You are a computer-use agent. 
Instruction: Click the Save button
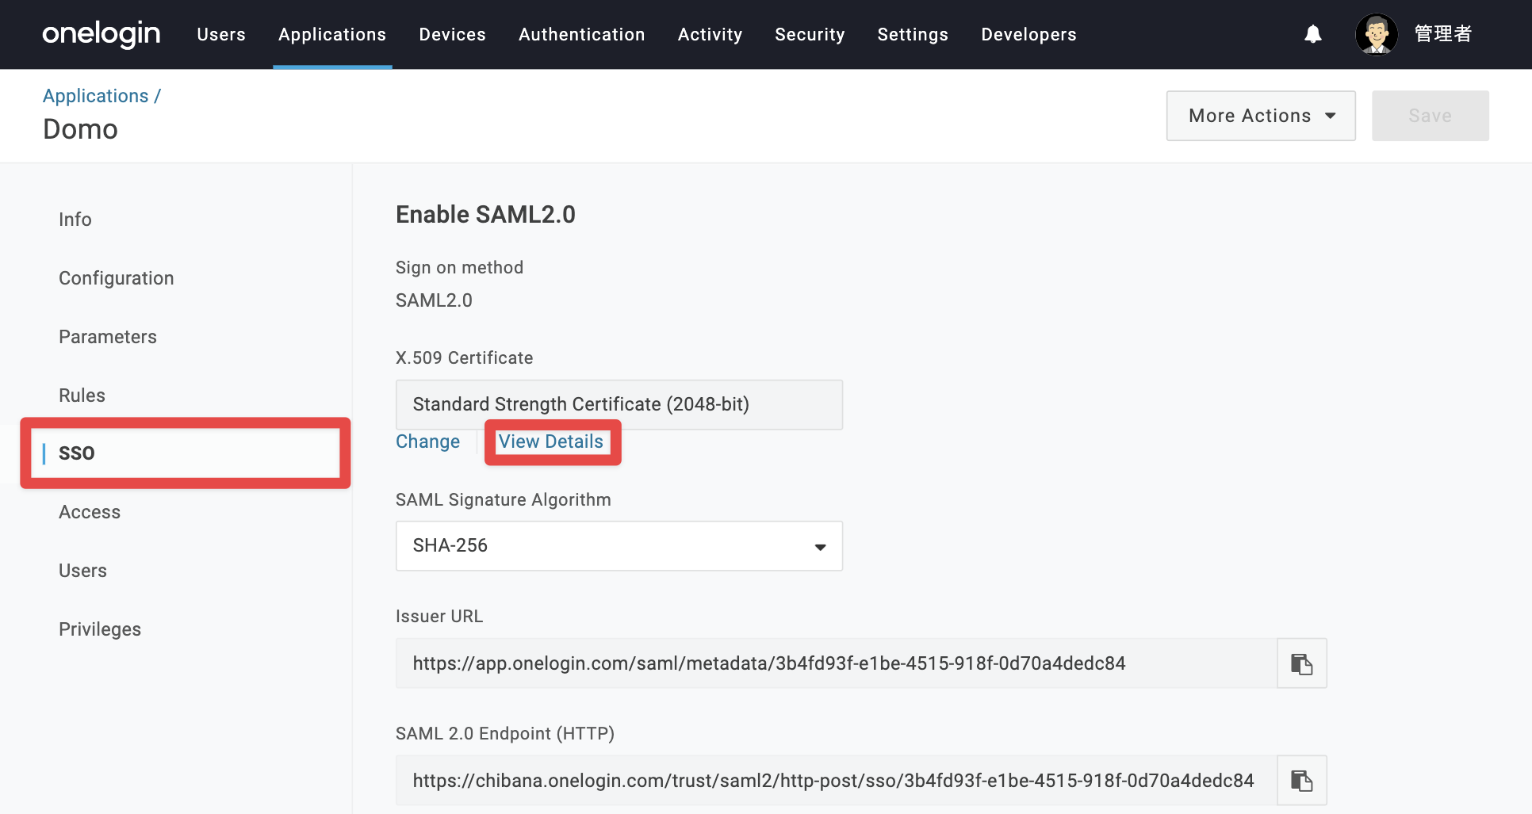click(x=1431, y=116)
